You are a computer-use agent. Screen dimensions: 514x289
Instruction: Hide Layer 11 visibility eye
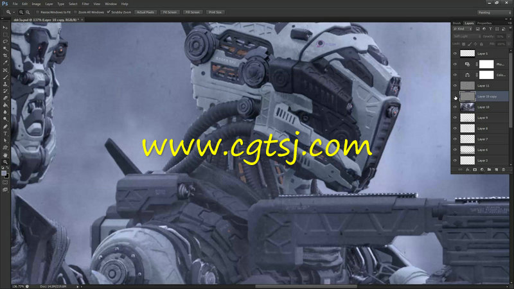click(455, 85)
